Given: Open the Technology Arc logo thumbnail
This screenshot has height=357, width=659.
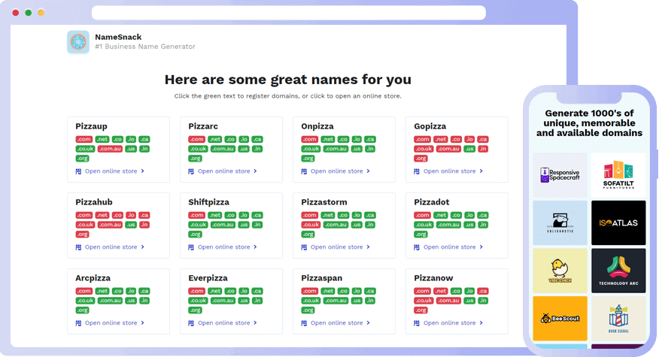Looking at the screenshot, I should pyautogui.click(x=618, y=271).
